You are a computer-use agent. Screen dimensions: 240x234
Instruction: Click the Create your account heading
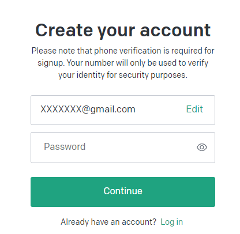click(x=123, y=30)
